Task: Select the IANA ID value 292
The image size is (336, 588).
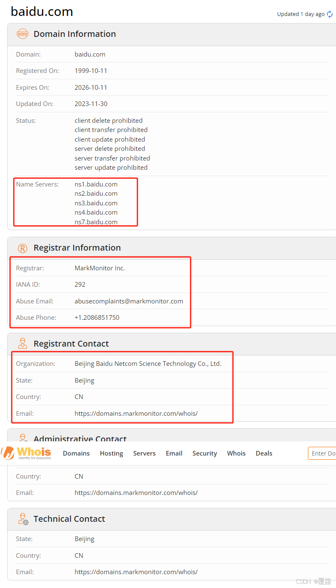Action: (x=80, y=285)
